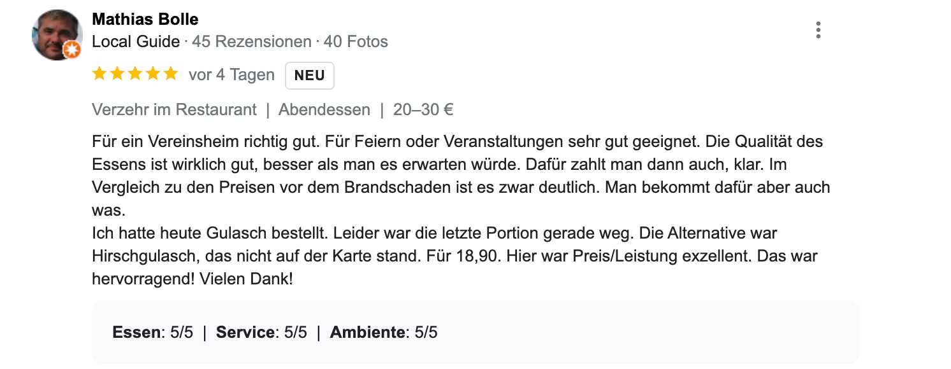This screenshot has height=369, width=951.
Task: Click the "Abendessen" meal type label
Action: pyautogui.click(x=324, y=110)
